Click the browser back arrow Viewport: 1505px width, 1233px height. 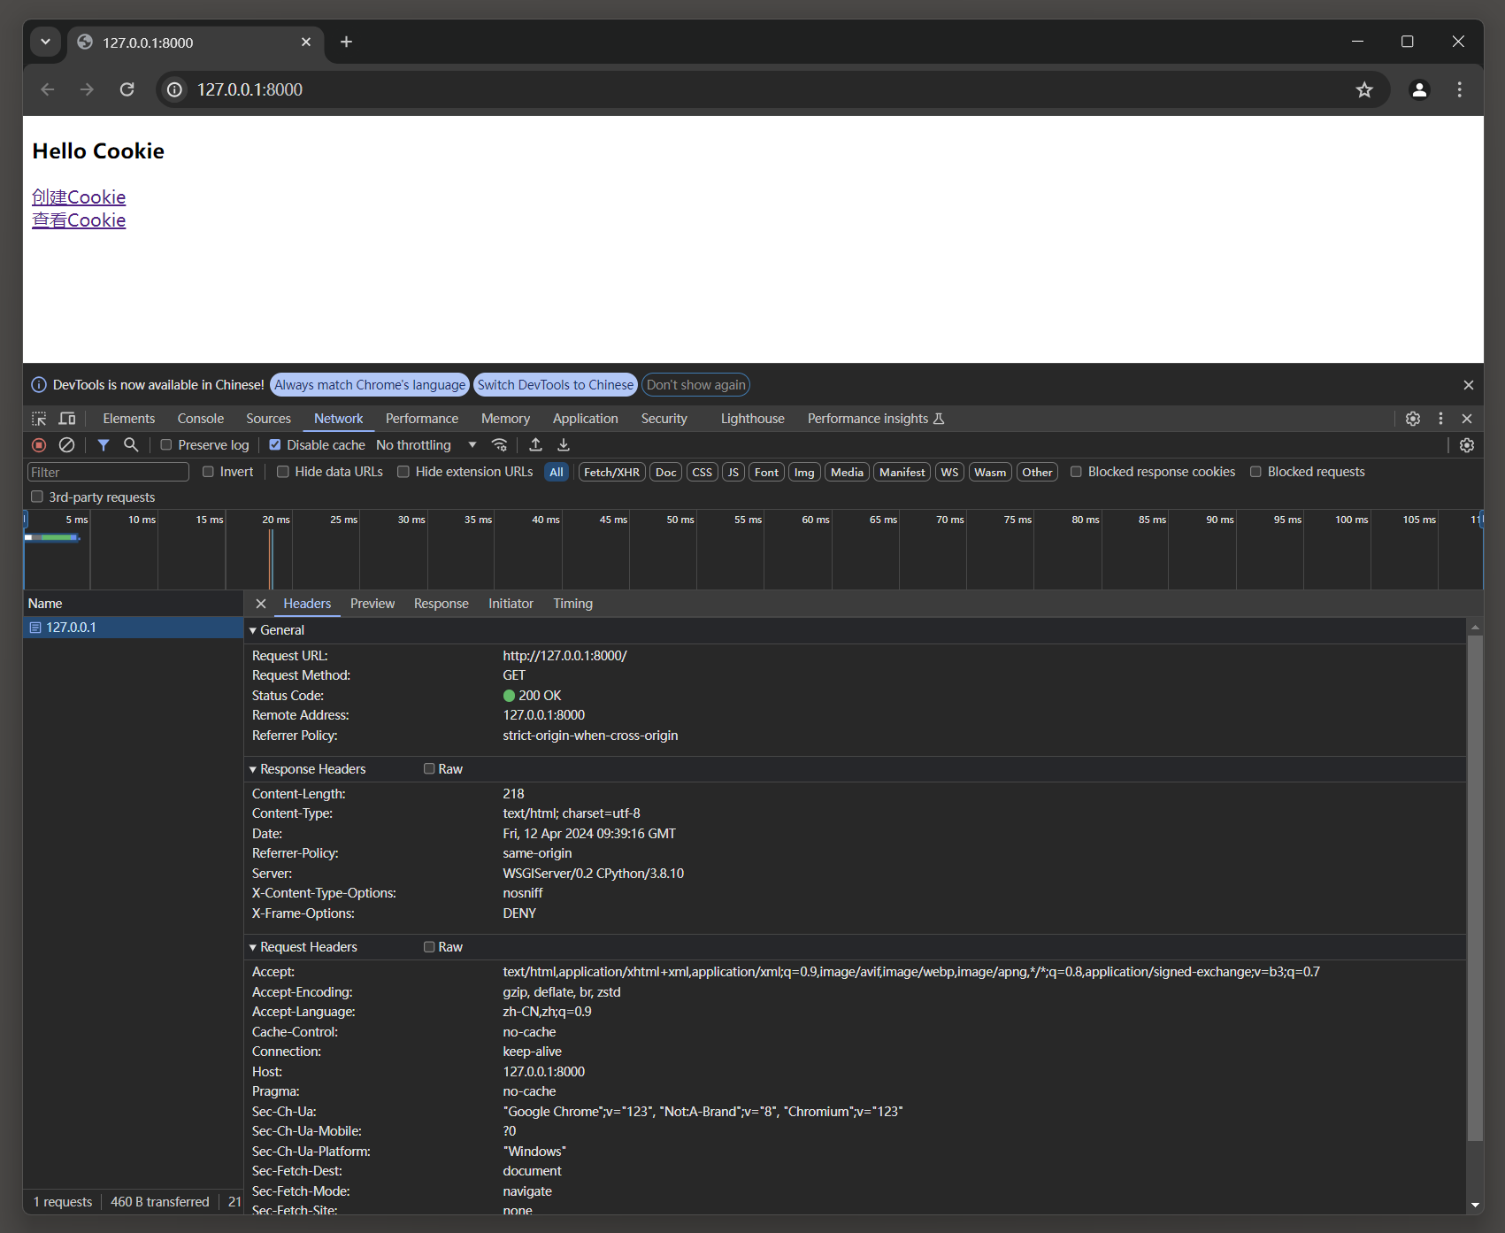point(48,89)
